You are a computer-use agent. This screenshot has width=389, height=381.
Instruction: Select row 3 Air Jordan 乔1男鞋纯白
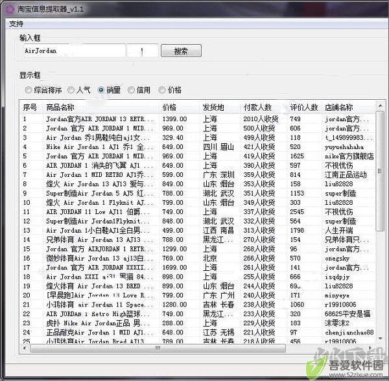click(x=197, y=137)
